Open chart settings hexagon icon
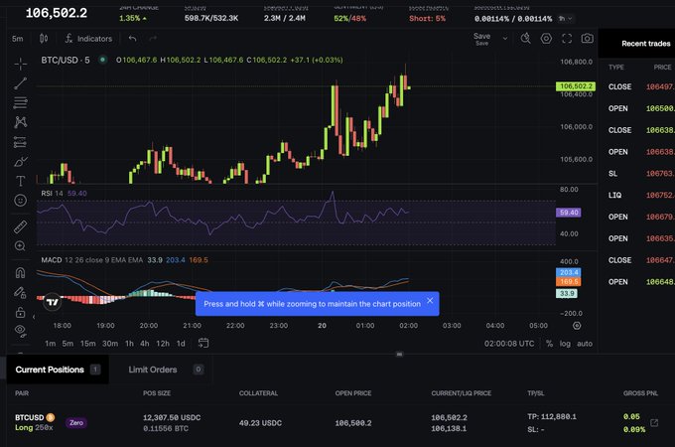The width and height of the screenshot is (675, 447). click(546, 39)
